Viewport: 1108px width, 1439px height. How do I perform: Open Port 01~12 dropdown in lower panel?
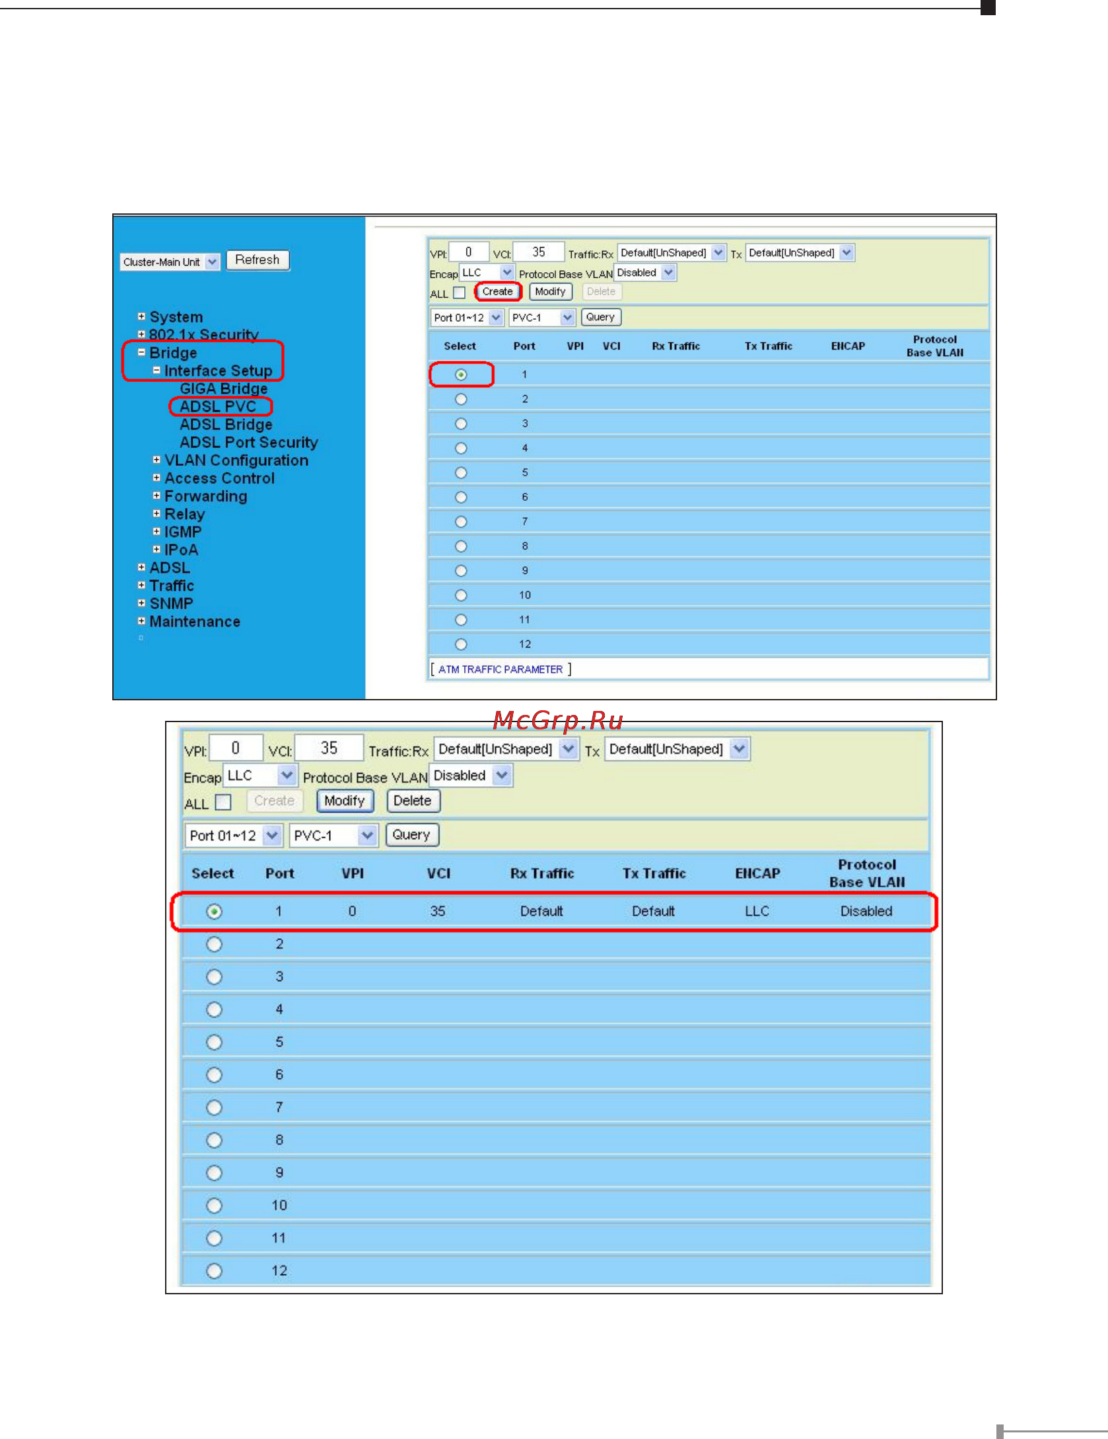tap(234, 836)
